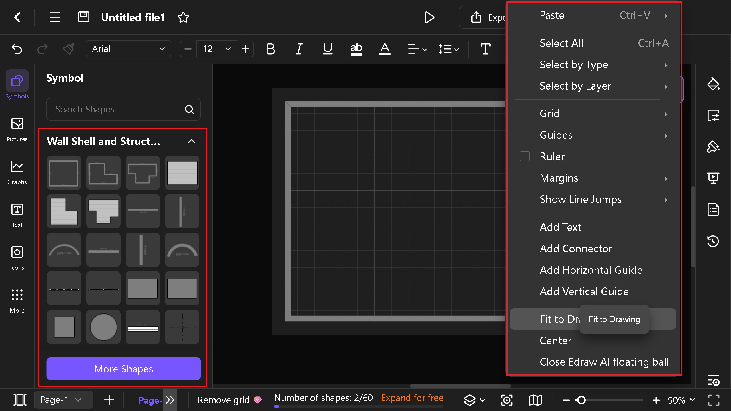Open the Symbols sidebar panel

pos(17,85)
